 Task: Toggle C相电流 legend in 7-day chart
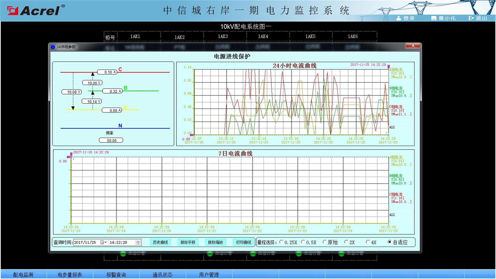click(396, 195)
